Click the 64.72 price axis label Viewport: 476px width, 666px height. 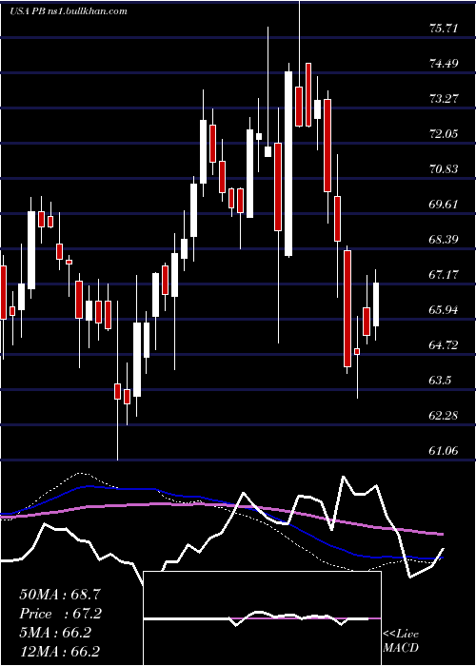(445, 344)
